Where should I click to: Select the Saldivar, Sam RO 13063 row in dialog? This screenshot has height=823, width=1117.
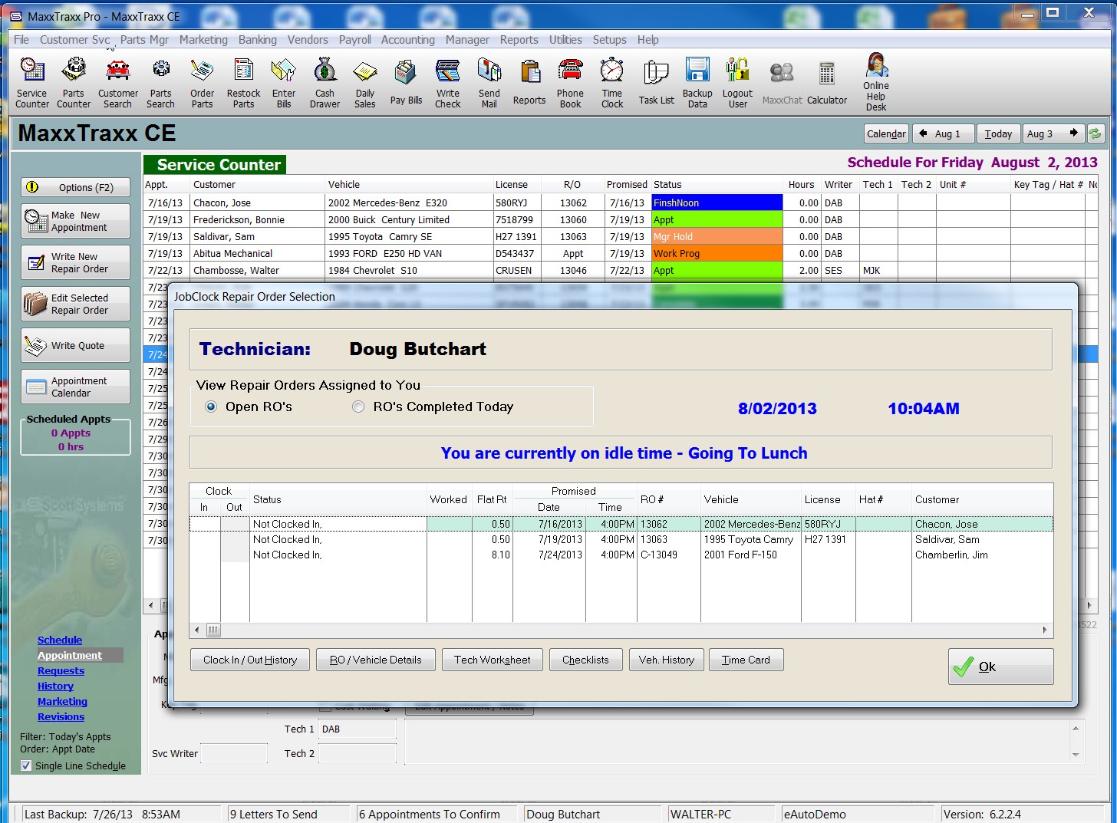coord(621,539)
